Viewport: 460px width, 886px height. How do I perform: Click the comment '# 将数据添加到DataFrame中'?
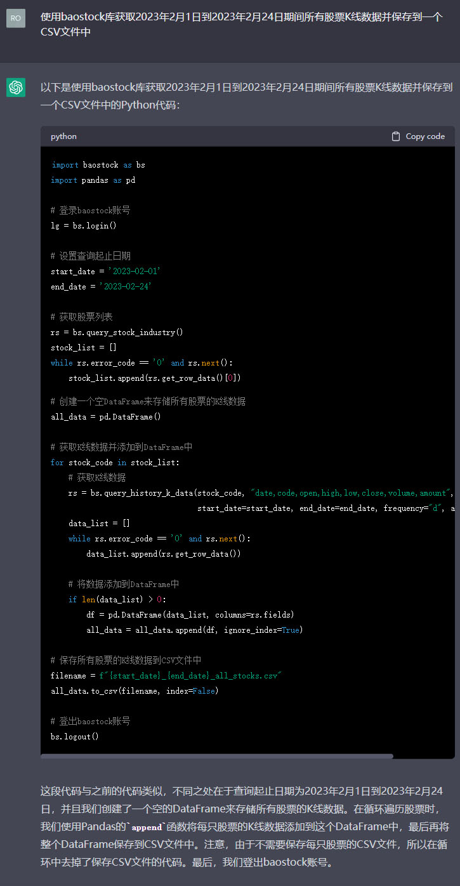click(x=124, y=584)
